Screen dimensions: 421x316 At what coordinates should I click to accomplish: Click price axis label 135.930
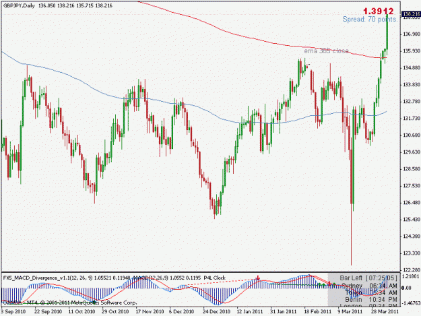(x=412, y=51)
